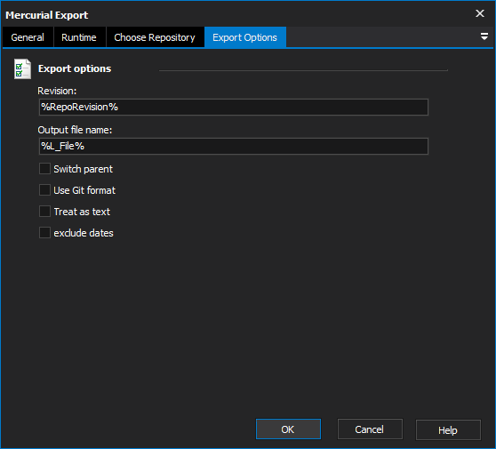This screenshot has height=449, width=496.
Task: Click the Export options heading text
Action: point(75,68)
